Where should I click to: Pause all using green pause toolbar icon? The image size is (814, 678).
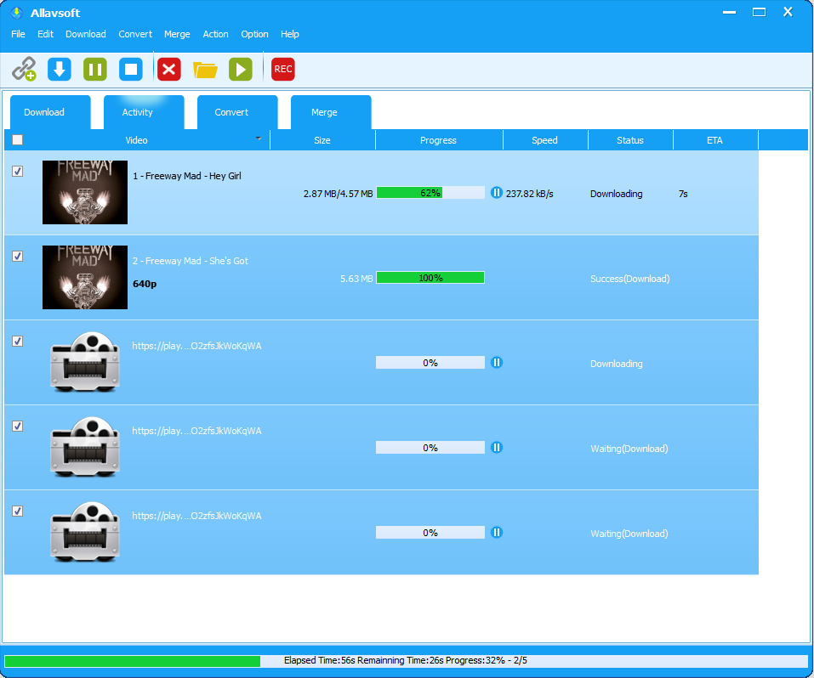[x=95, y=69]
